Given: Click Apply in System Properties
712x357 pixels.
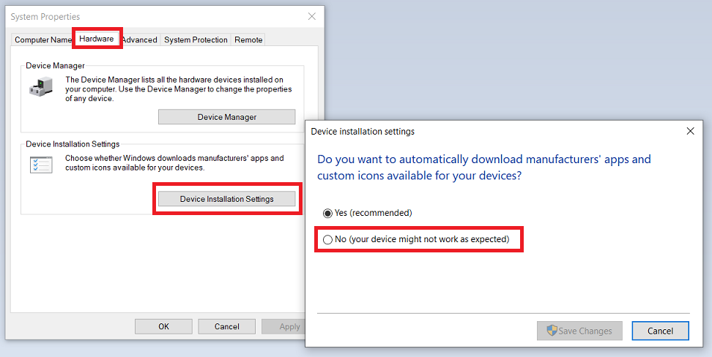Looking at the screenshot, I should (x=290, y=326).
